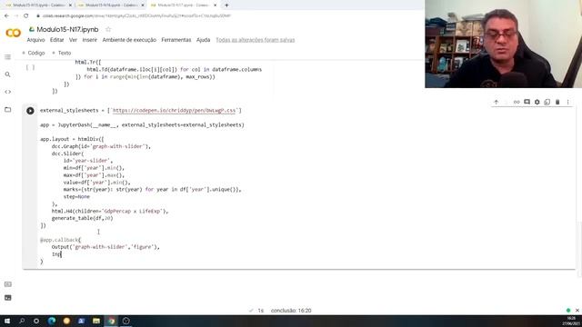The image size is (582, 327).
Task: Open the Arquivo menu
Action: tap(35, 40)
